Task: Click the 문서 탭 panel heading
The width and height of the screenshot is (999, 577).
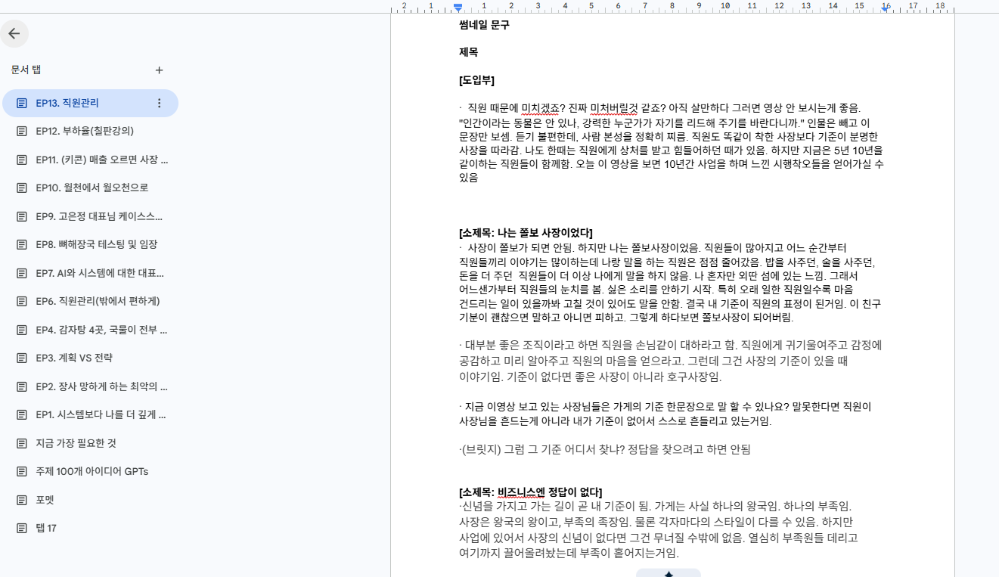Action: point(26,70)
